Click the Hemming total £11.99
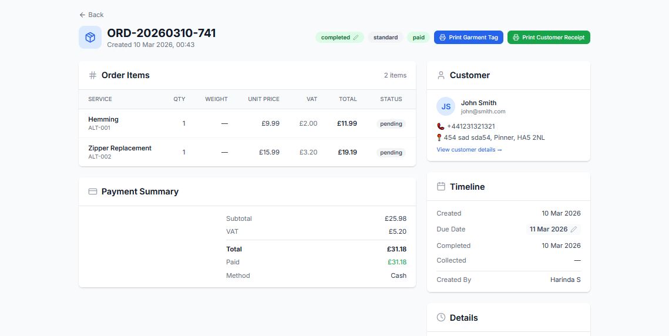669x336 pixels. (347, 123)
